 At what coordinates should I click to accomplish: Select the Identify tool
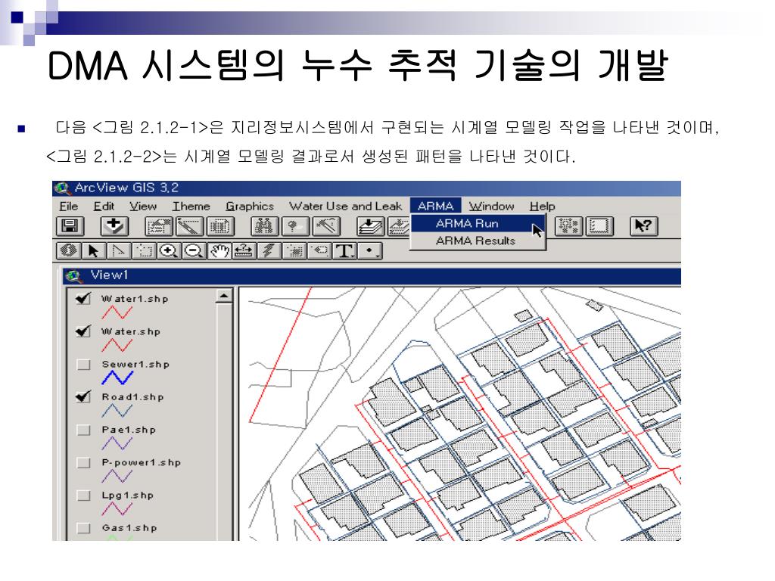point(69,251)
